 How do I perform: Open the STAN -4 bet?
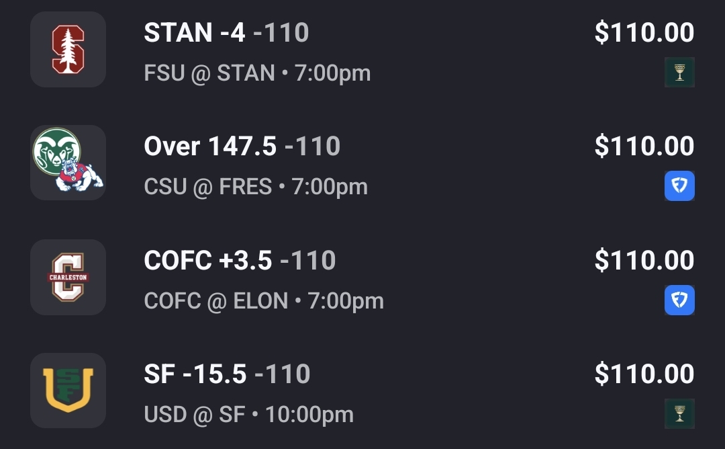[226, 32]
